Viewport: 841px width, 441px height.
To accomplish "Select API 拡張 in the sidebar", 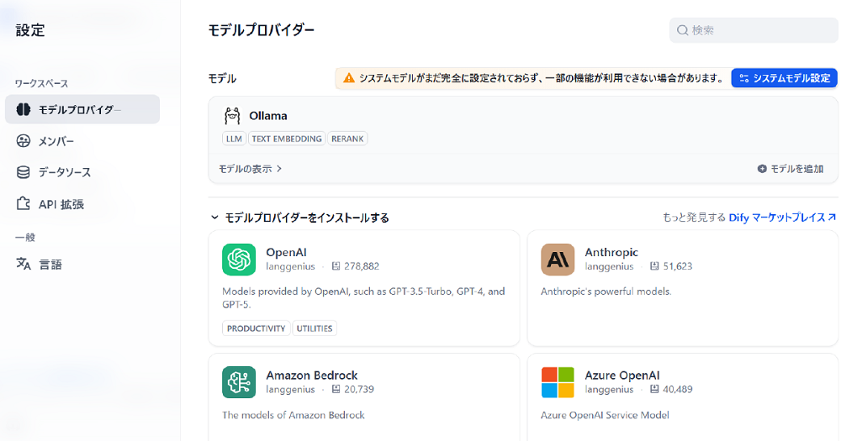I will coord(61,204).
